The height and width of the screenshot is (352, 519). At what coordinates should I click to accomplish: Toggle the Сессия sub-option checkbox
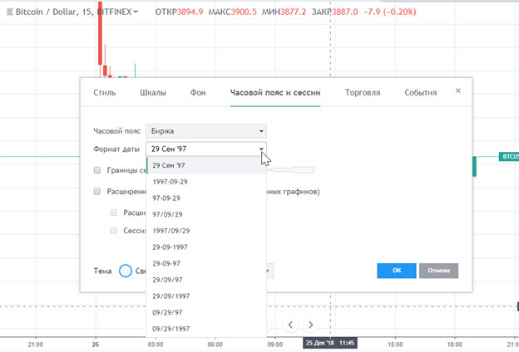[x=113, y=230]
